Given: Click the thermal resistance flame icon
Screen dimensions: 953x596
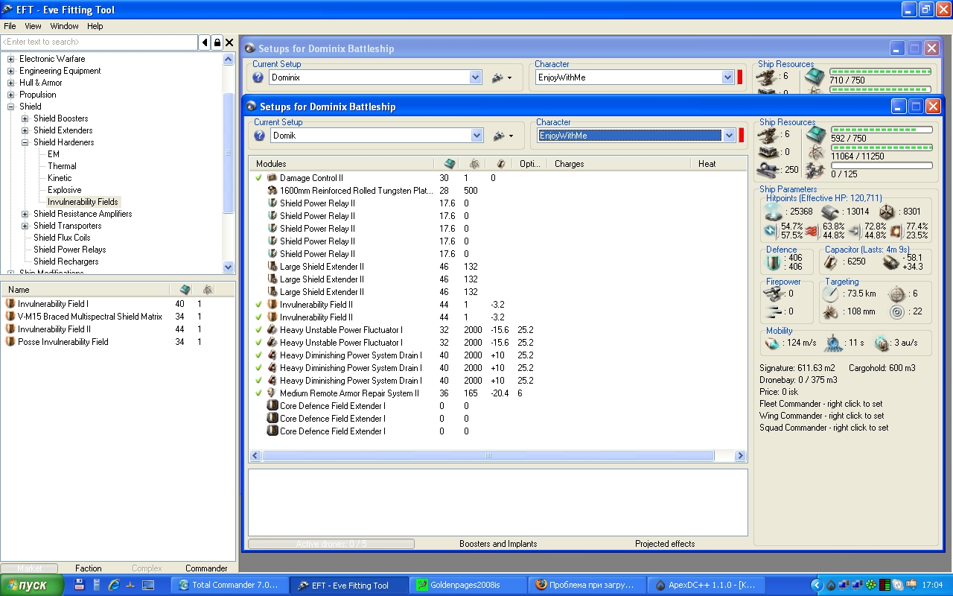Looking at the screenshot, I should [x=812, y=230].
